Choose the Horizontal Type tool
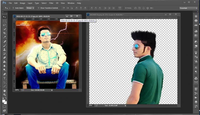The image size is (200, 115). click(4, 78)
